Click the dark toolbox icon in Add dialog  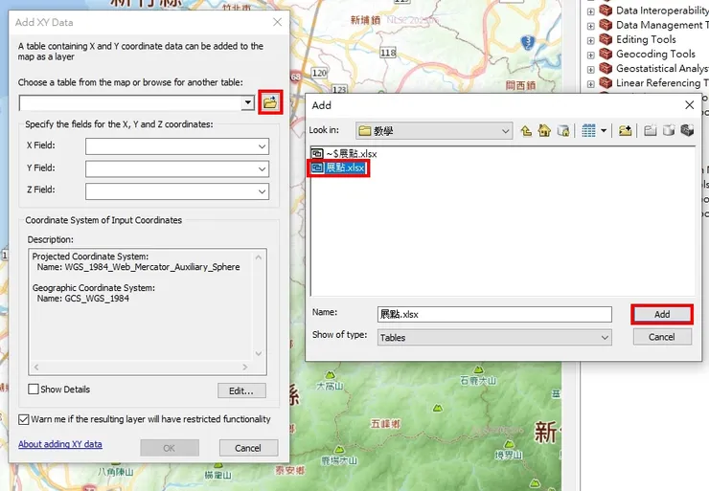click(687, 131)
